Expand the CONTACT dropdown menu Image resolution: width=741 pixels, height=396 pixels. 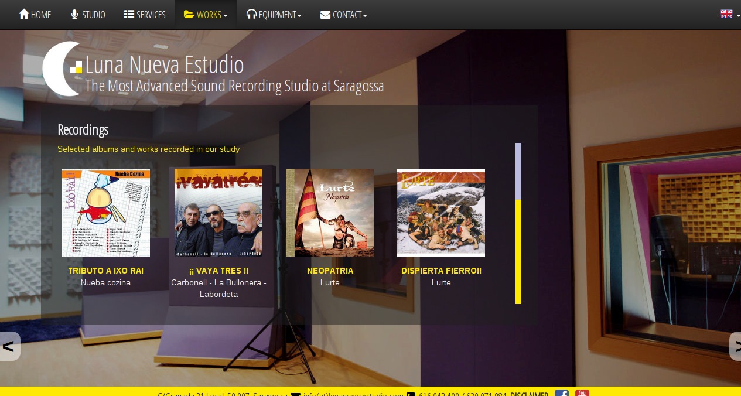tap(344, 15)
